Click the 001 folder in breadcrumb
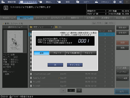Screen dimensions: 130x98 58,27
